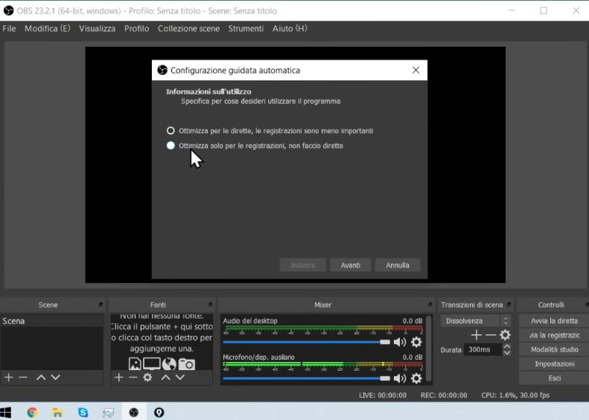Open Skype from the Windows taskbar

click(83, 412)
